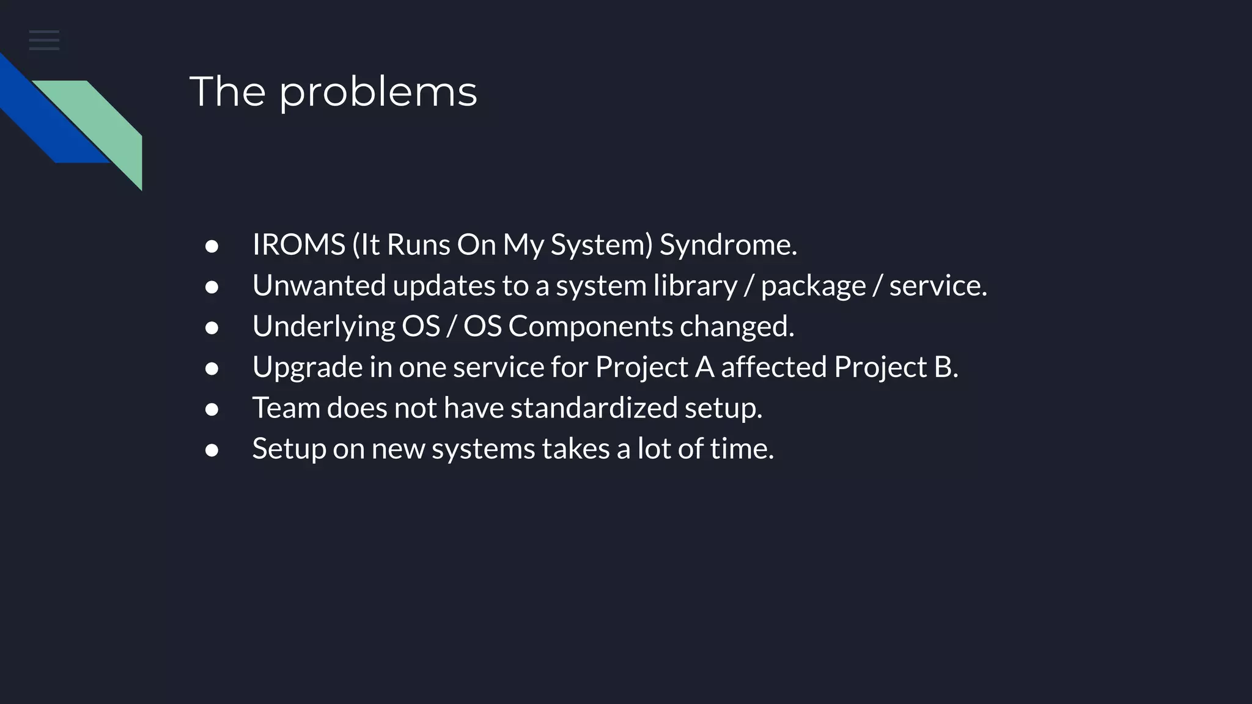Open the hamburger menu icon
The width and height of the screenshot is (1252, 704).
(x=44, y=40)
